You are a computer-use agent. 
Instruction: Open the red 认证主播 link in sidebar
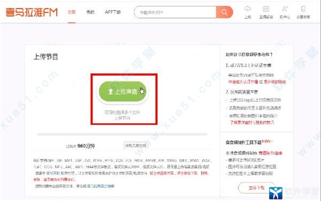pyautogui.click(x=243, y=82)
